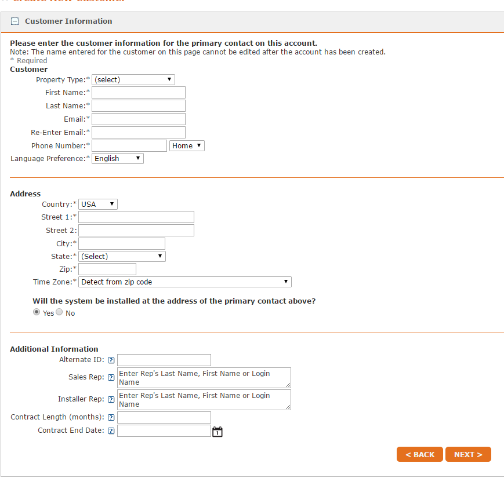This screenshot has height=478, width=504.
Task: Expand the Language Preference dropdown
Action: (x=118, y=159)
